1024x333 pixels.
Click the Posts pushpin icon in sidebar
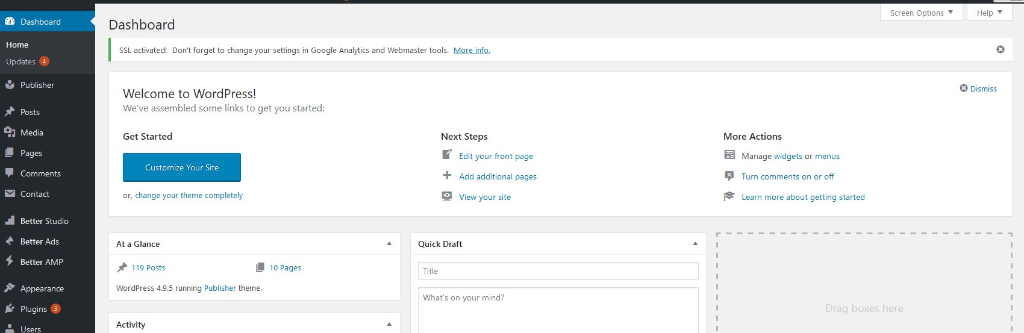[x=10, y=112]
